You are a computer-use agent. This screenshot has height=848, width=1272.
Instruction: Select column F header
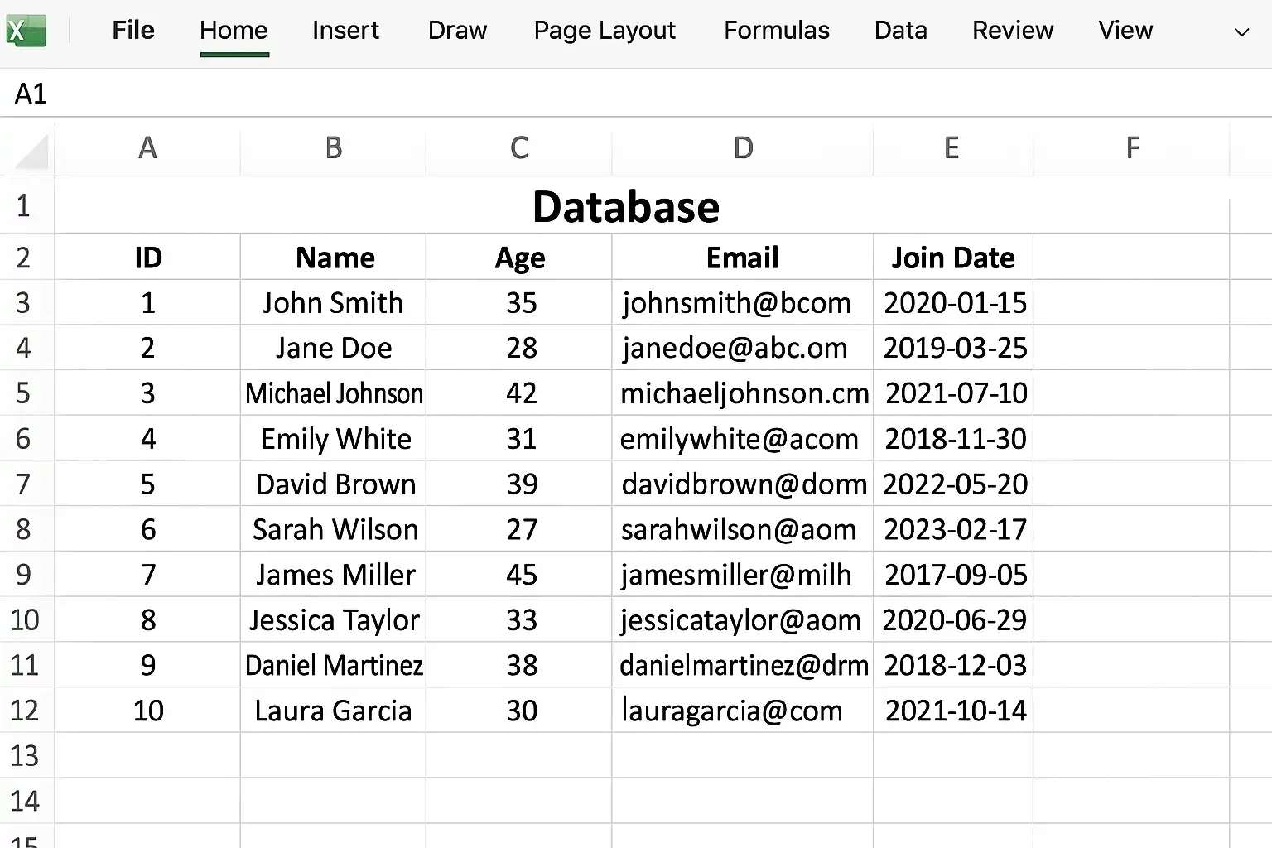1132,148
